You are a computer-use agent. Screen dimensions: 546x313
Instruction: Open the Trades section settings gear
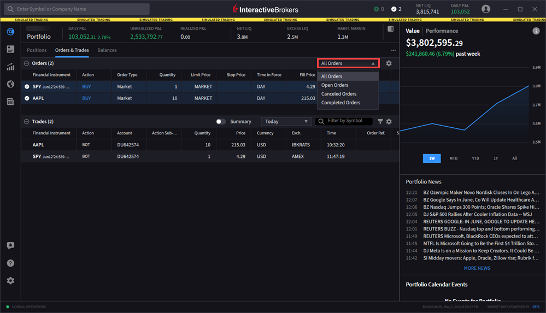click(x=389, y=121)
